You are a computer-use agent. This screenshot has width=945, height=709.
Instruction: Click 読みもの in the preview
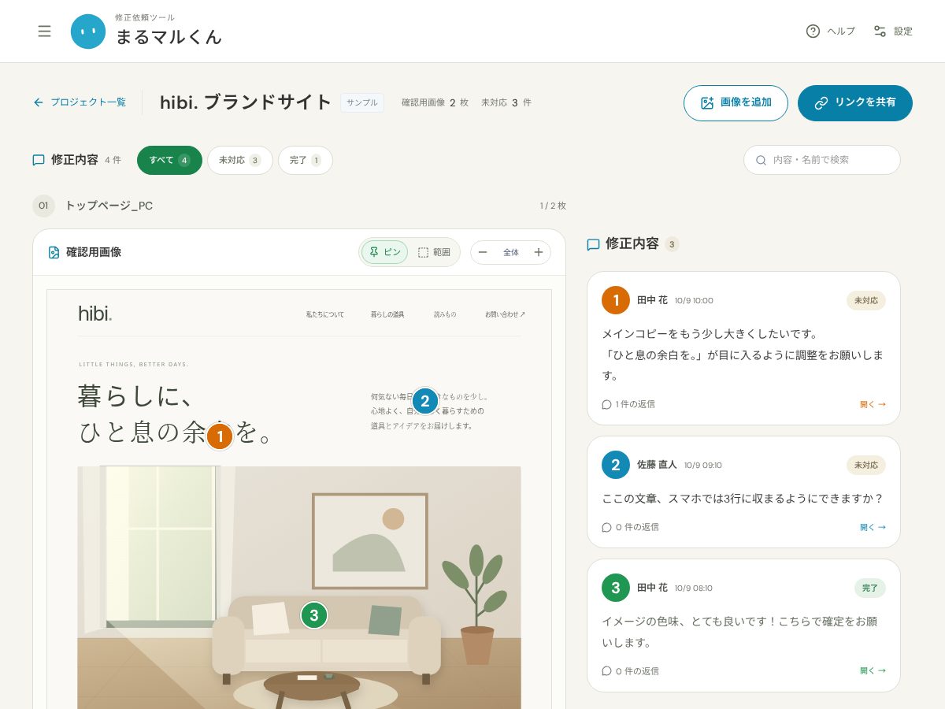click(445, 314)
